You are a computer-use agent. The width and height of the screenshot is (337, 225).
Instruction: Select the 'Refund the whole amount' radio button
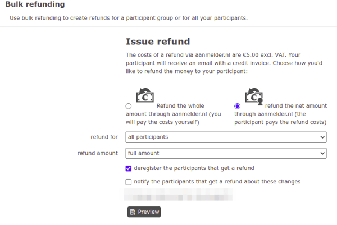point(129,106)
